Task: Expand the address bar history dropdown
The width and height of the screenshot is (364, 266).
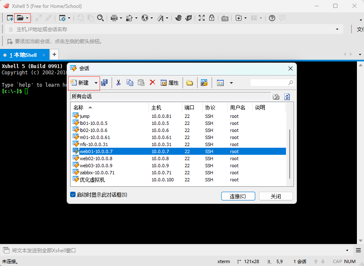Action: [x=337, y=29]
